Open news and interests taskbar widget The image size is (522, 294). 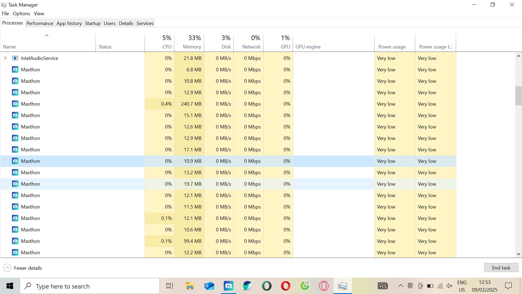(383, 286)
